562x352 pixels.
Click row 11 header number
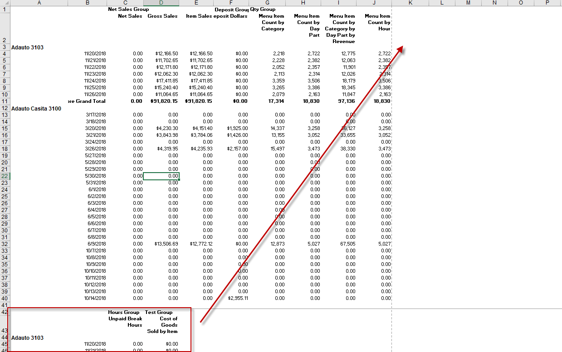[x=5, y=101]
